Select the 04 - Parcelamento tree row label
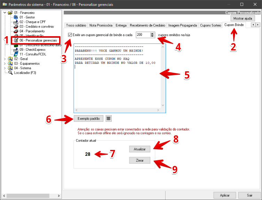262x200 pixels. pyautogui.click(x=32, y=31)
